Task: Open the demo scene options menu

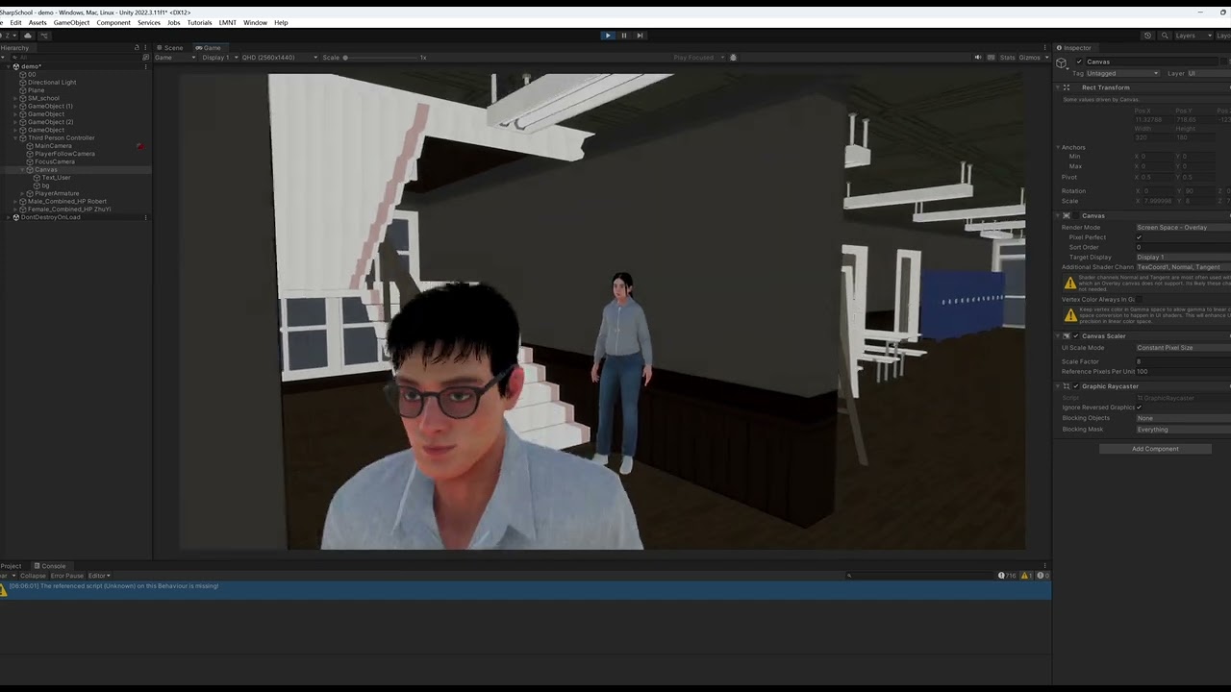Action: point(145,66)
